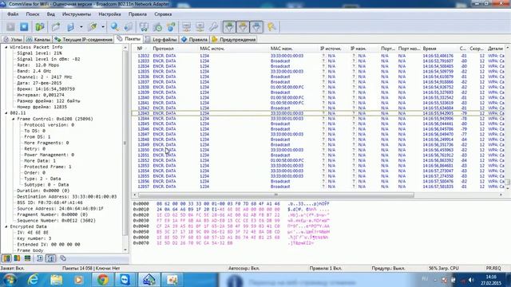The width and height of the screenshot is (511, 287).
Task: Click the first network computers toolbar icon
Action: 186,27
